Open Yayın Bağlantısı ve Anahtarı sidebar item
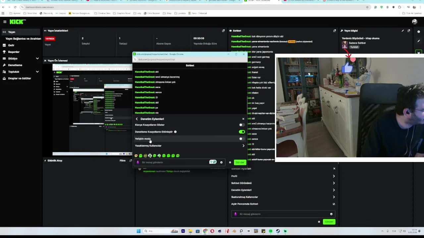Viewport: 424px width, 238px height. click(23, 39)
